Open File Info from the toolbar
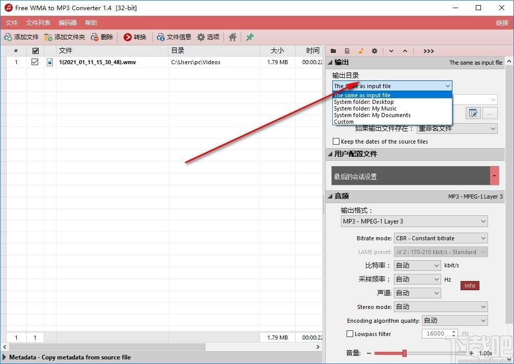 (x=174, y=37)
